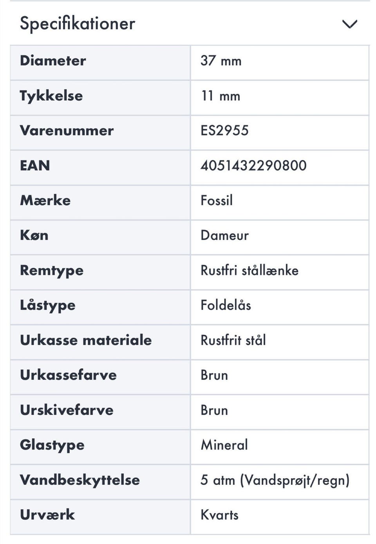The width and height of the screenshot is (376, 544).
Task: Click the Urkassefarve value Brun
Action: point(214,375)
